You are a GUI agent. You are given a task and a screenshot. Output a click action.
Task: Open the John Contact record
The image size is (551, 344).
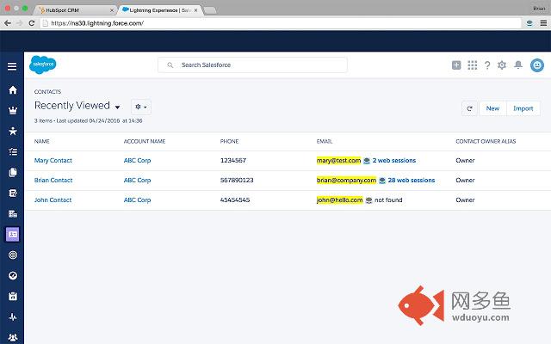click(53, 200)
